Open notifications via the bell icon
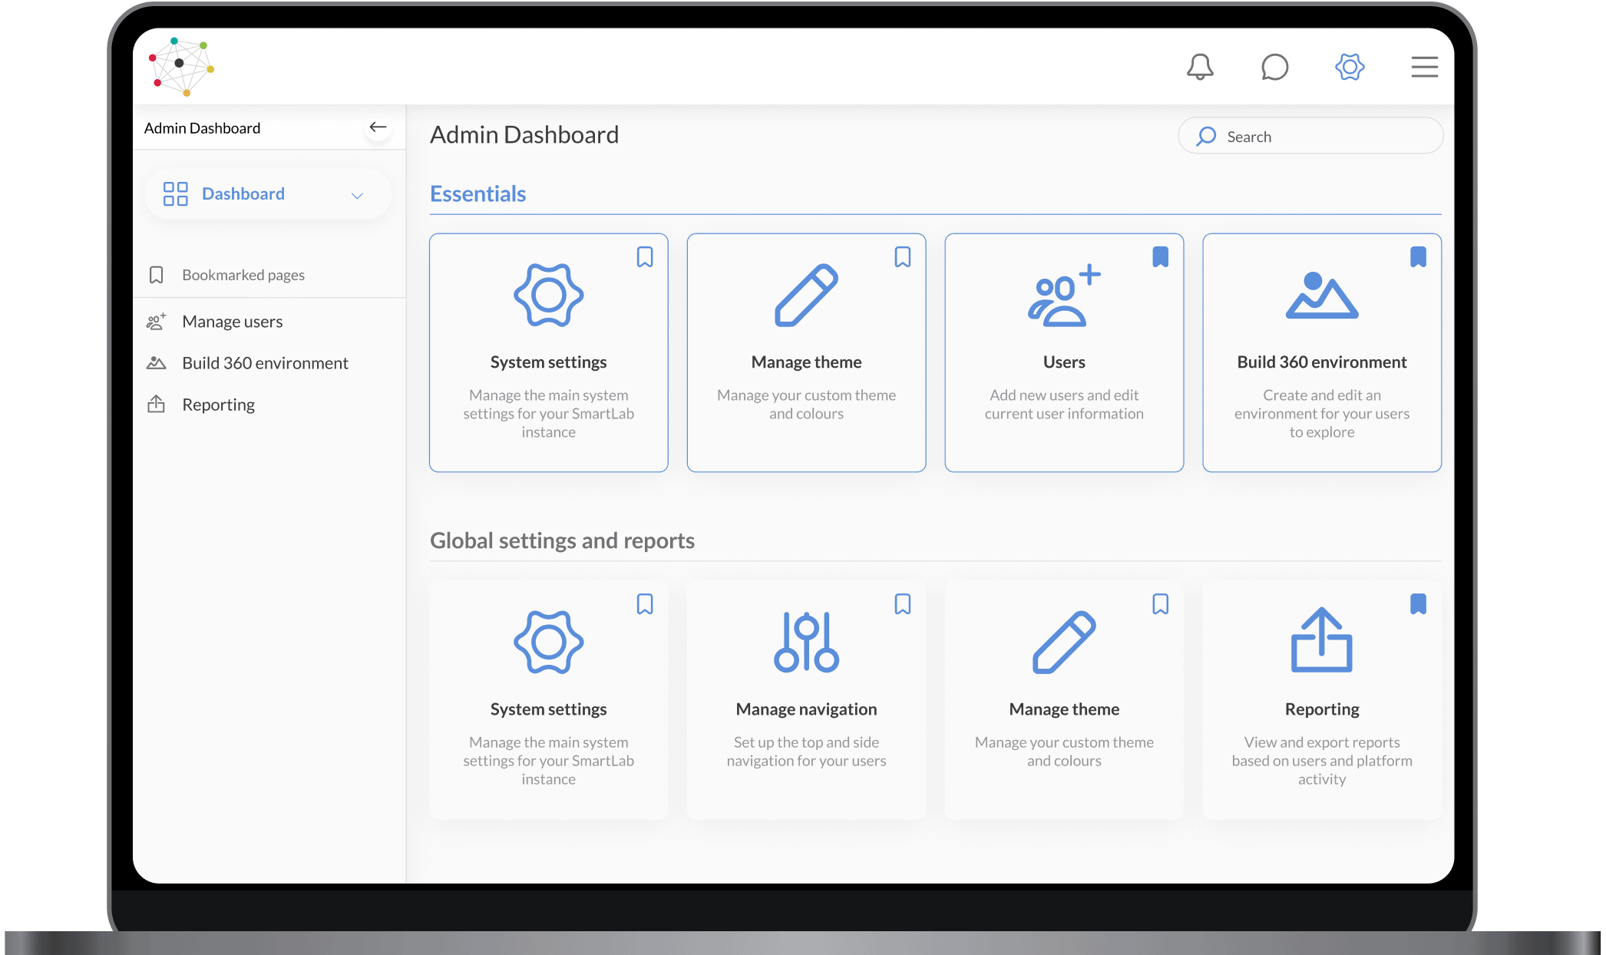The width and height of the screenshot is (1606, 955). coord(1201,67)
